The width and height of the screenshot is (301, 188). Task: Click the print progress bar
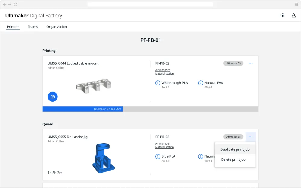pyautogui.click(x=150, y=109)
